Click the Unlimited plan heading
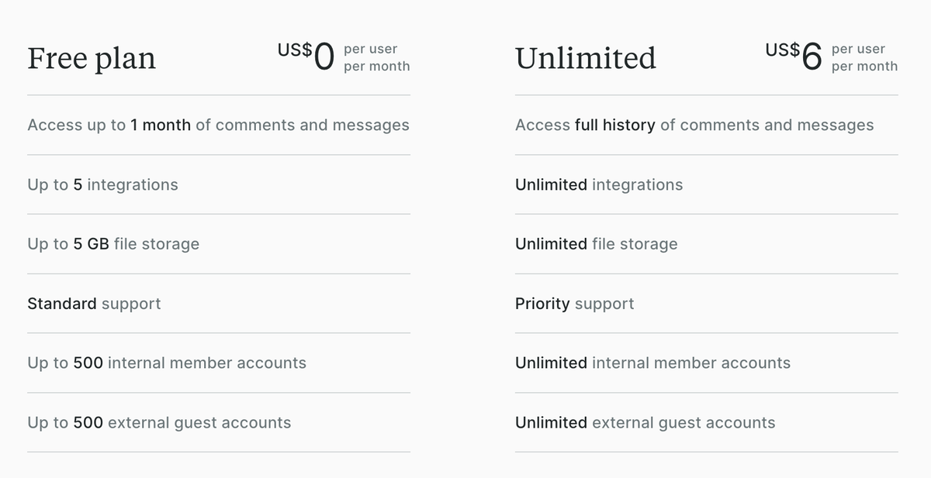The width and height of the screenshot is (931, 478). (x=586, y=59)
